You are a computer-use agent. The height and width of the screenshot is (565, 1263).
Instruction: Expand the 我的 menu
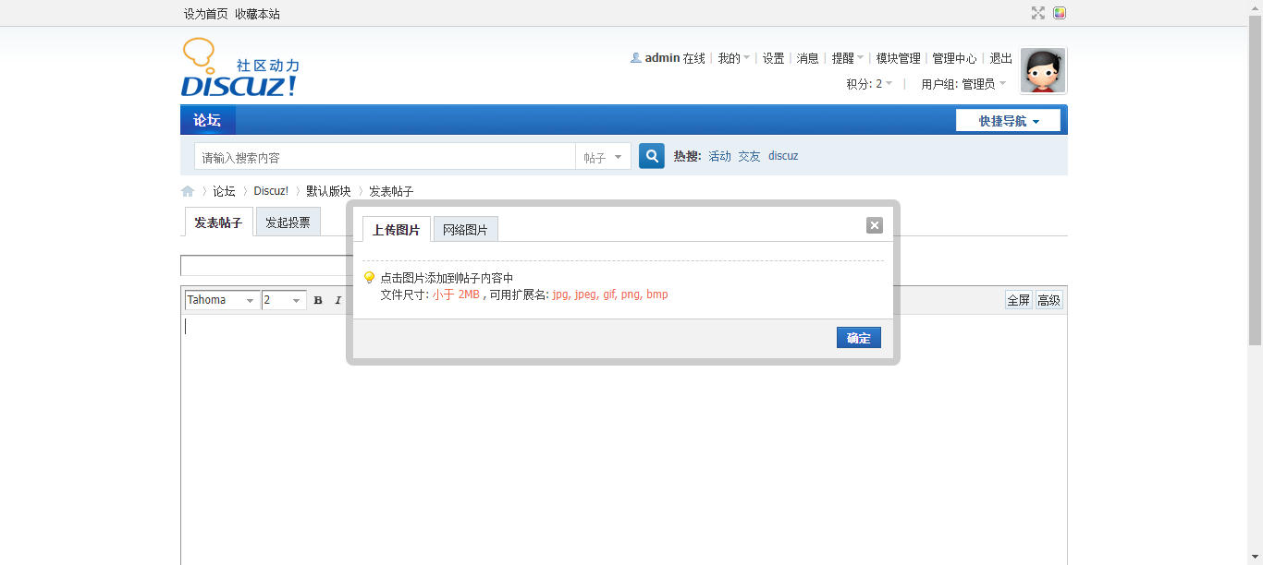pos(733,58)
